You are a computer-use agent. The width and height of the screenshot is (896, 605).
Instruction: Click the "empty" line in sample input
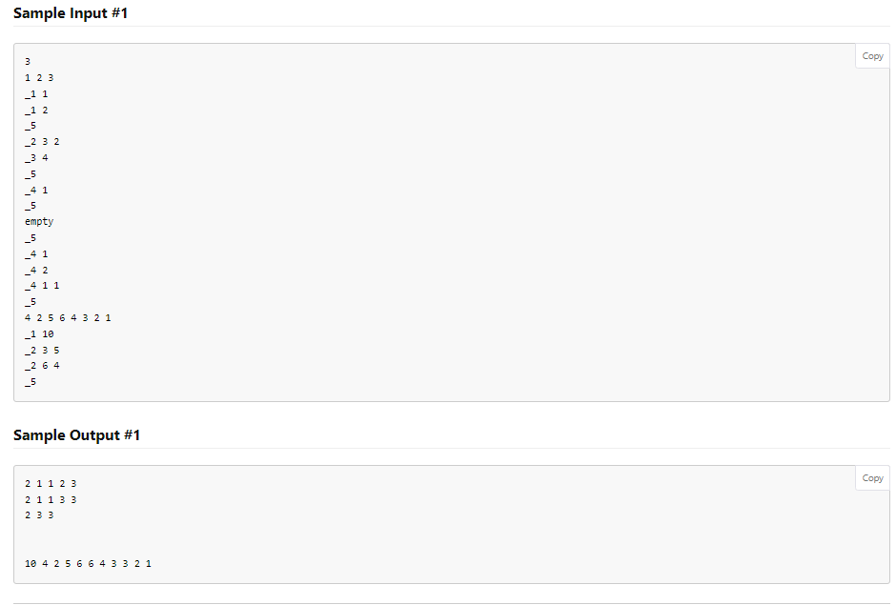(39, 221)
